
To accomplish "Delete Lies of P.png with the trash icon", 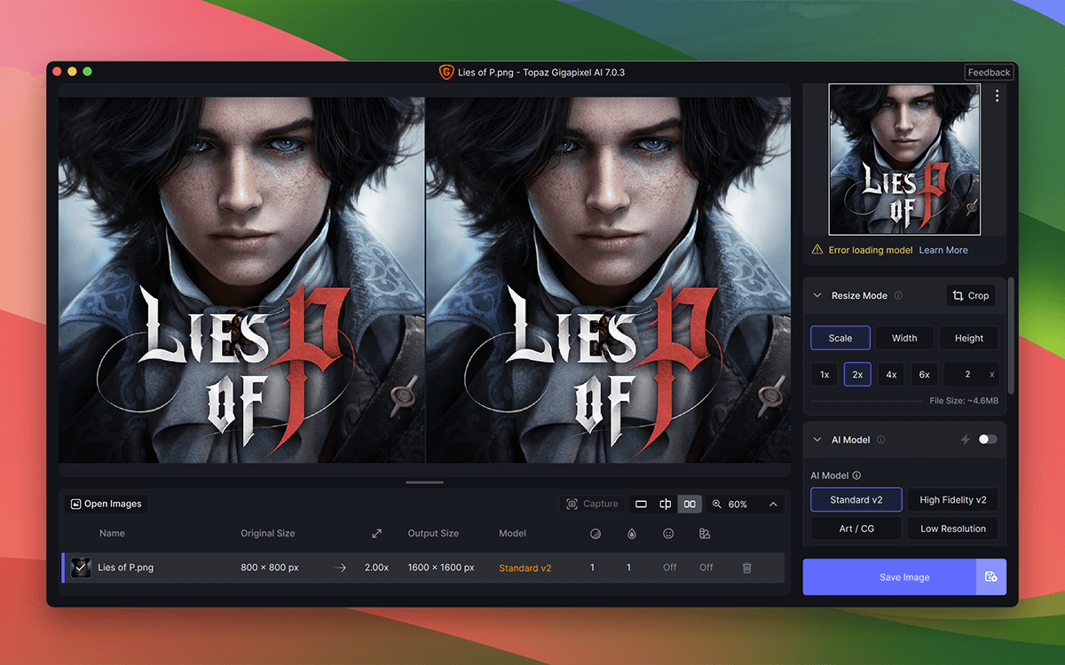I will 746,567.
